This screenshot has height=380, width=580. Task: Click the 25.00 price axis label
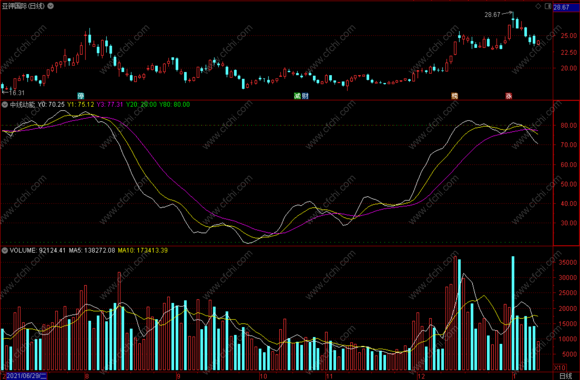coord(569,36)
